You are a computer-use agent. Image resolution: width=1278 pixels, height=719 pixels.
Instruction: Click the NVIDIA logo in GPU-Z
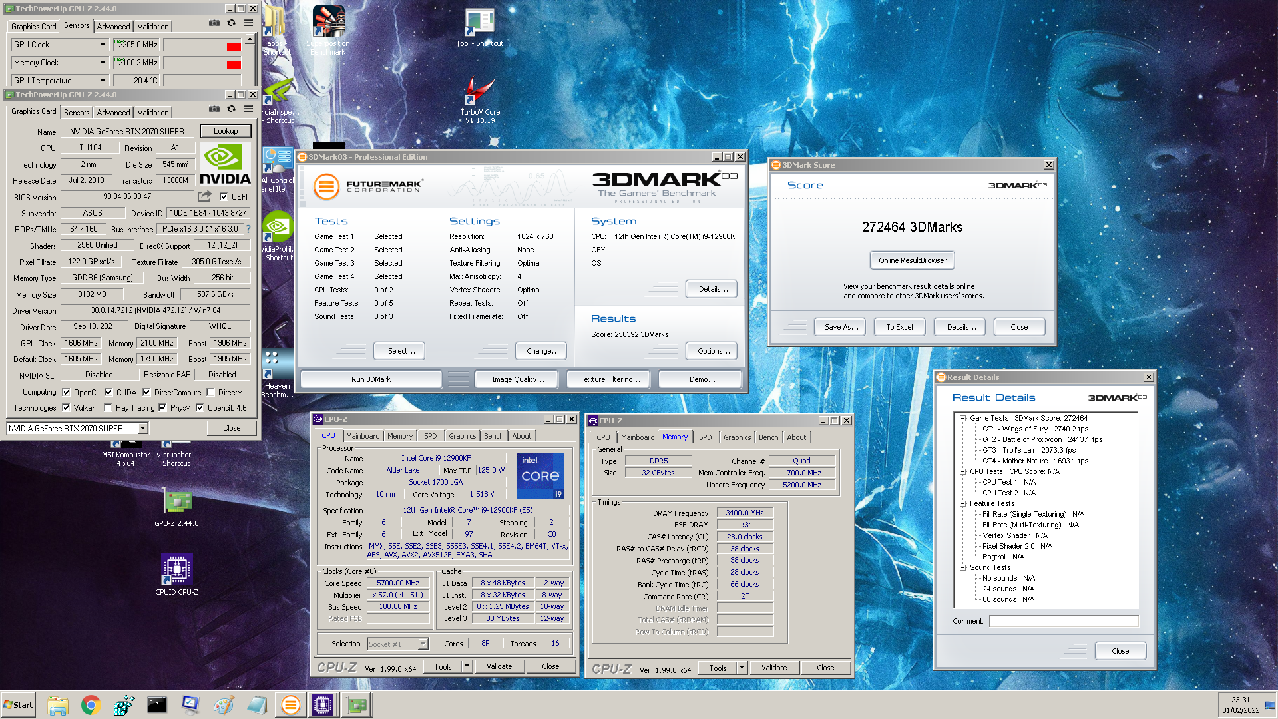[x=225, y=164]
